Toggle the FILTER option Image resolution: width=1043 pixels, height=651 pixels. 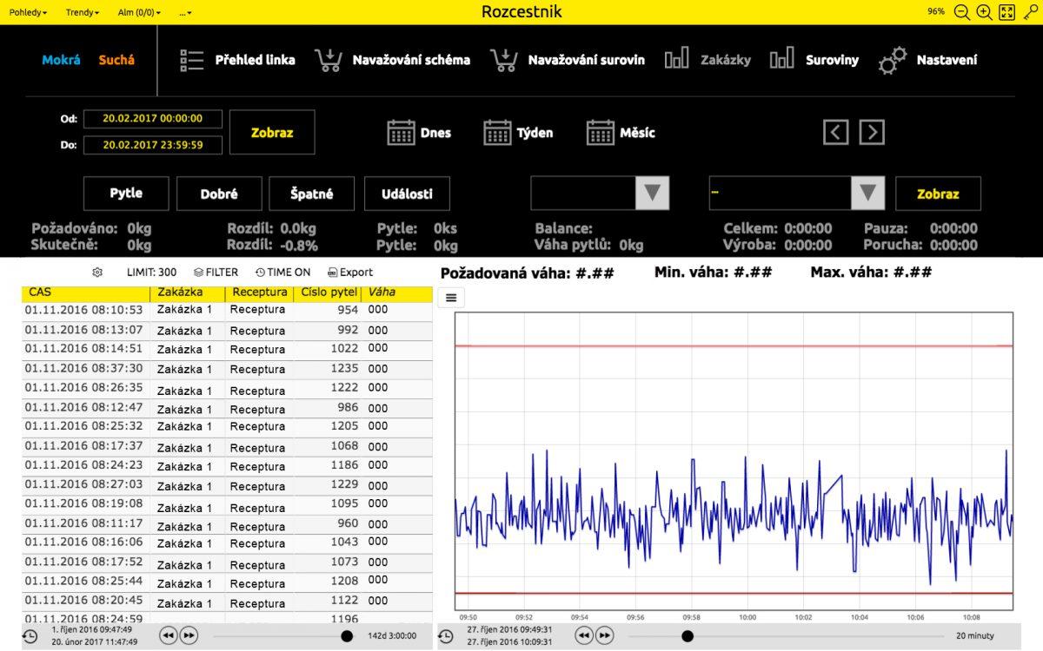tap(216, 272)
